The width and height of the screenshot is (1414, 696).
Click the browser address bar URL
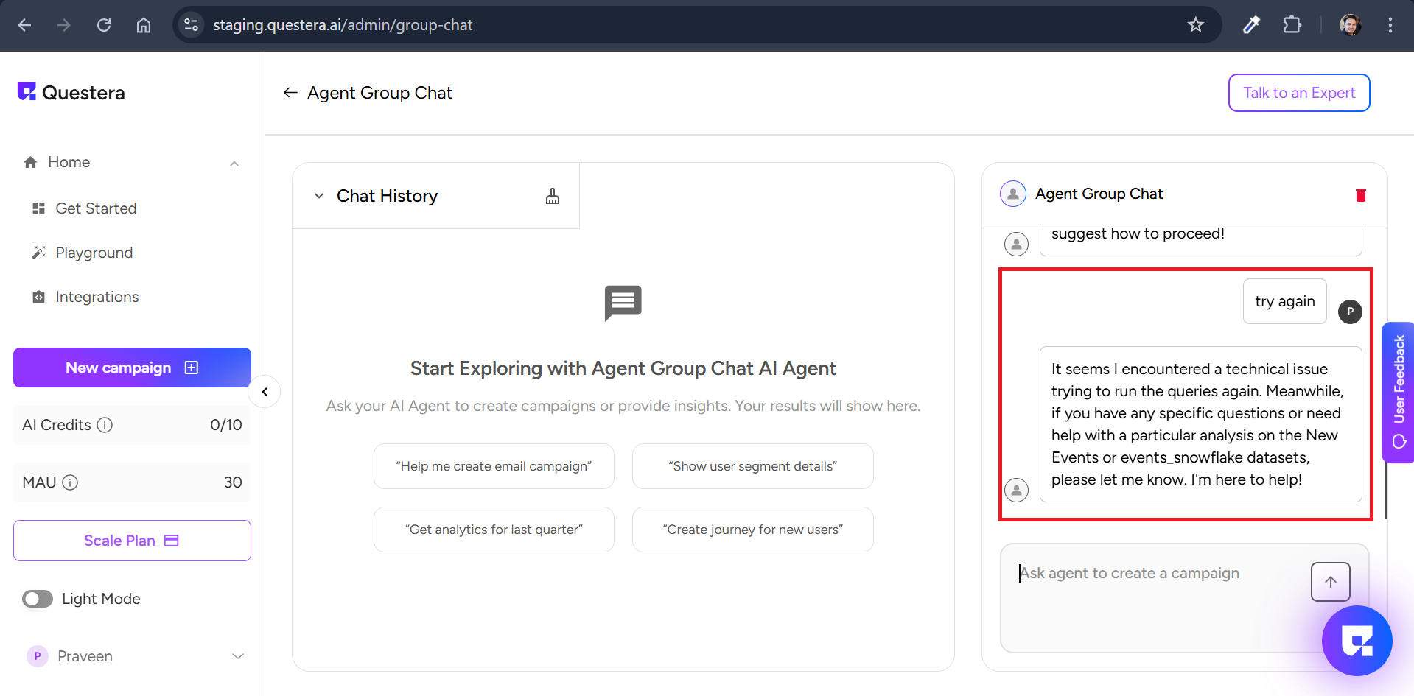coord(343,25)
